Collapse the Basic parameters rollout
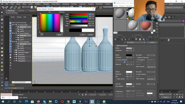185x104 pixels. (116, 46)
